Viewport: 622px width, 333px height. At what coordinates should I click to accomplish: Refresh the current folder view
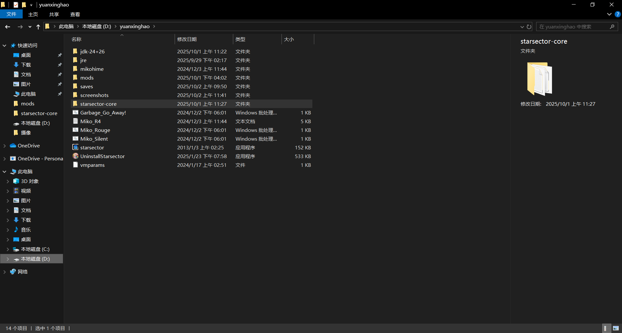pos(529,27)
